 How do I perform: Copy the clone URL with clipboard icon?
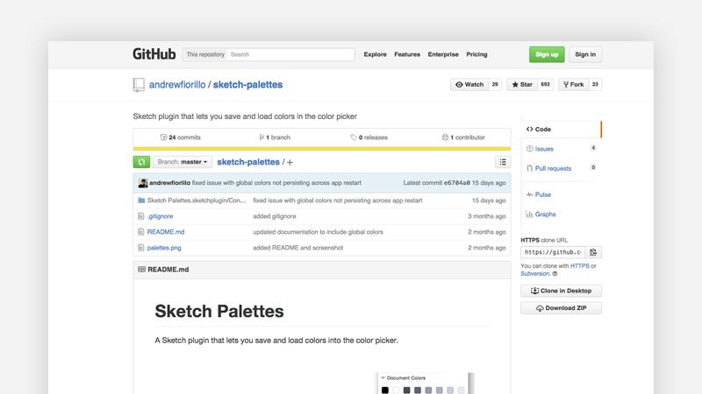tap(593, 252)
